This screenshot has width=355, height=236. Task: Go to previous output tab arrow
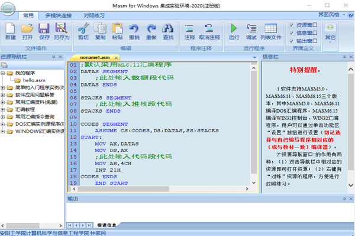(x=76, y=225)
